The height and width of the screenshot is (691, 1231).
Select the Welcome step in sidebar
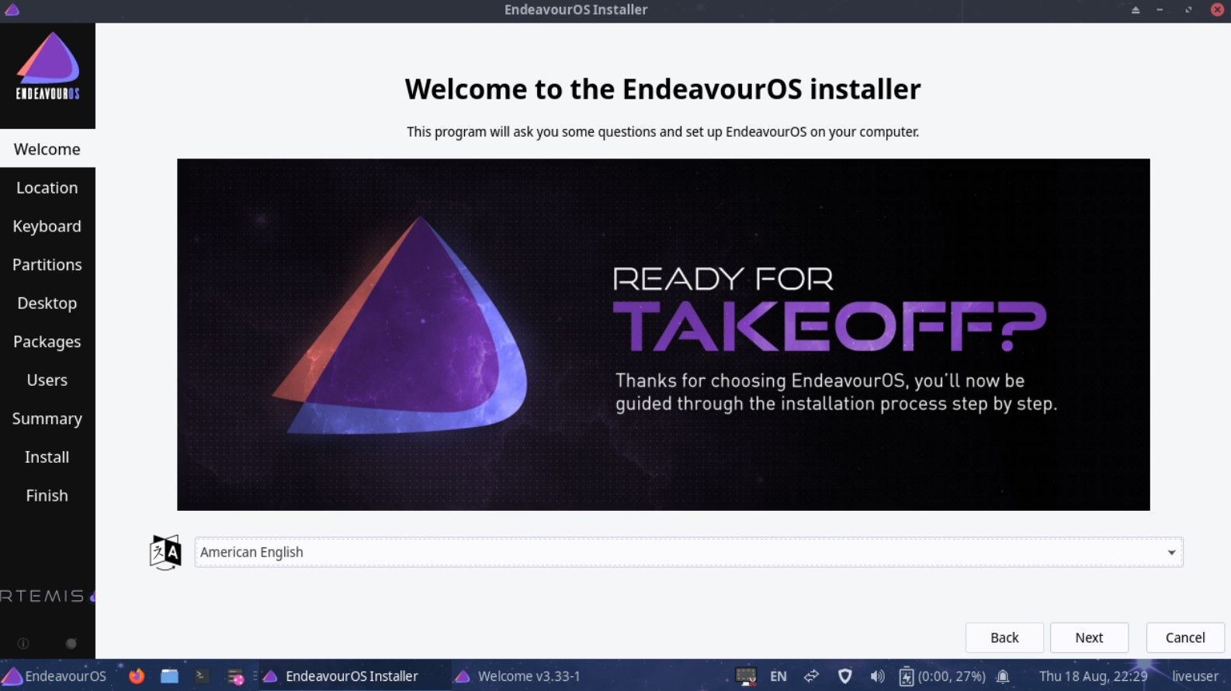47,149
